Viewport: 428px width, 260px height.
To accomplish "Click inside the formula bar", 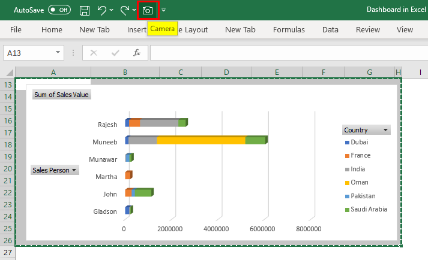I will coord(289,53).
